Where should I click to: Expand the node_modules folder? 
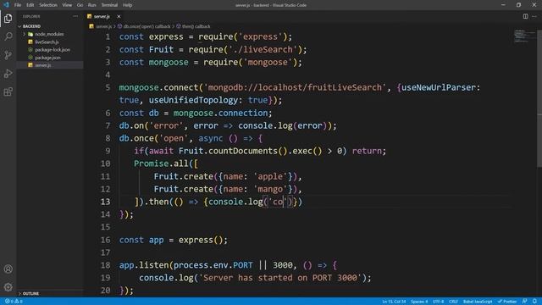tap(49, 34)
